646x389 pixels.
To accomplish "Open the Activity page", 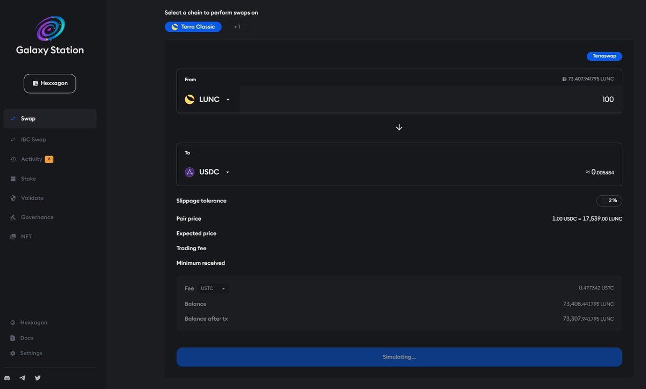I will (x=50, y=159).
